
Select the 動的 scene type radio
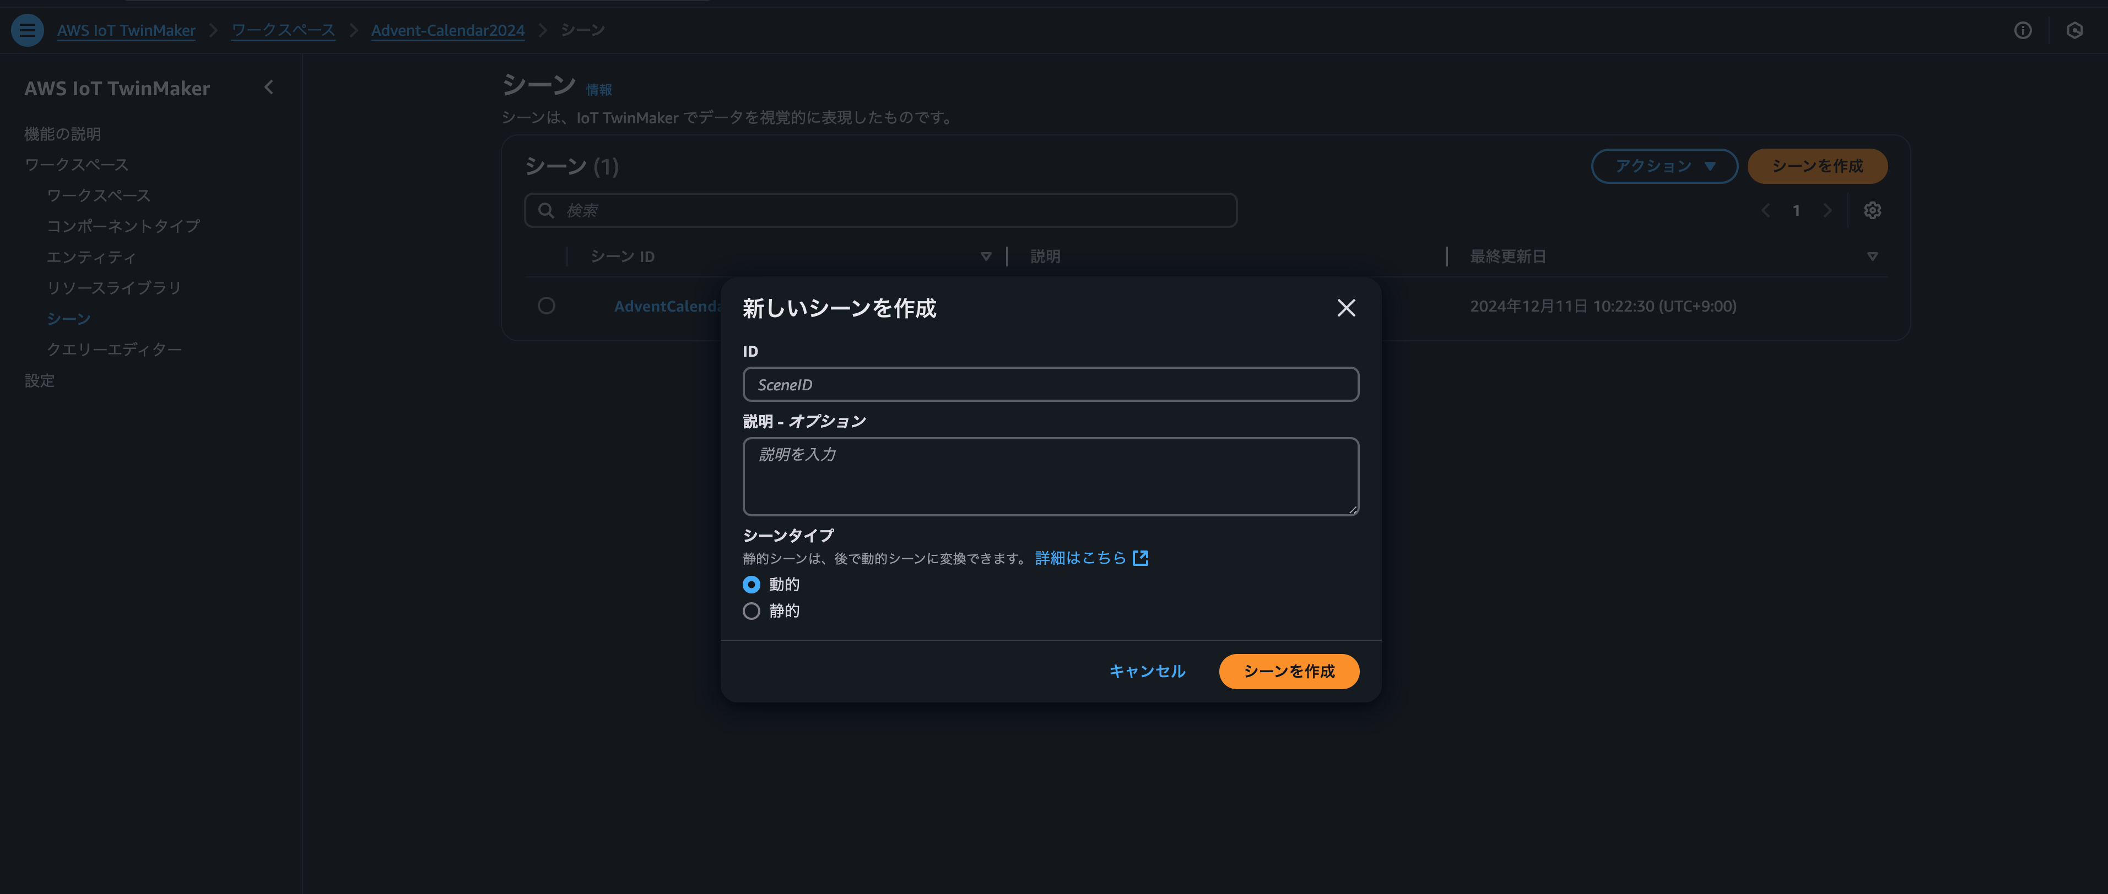pos(751,584)
